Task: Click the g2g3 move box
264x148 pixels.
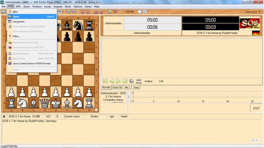Action: (256, 108)
